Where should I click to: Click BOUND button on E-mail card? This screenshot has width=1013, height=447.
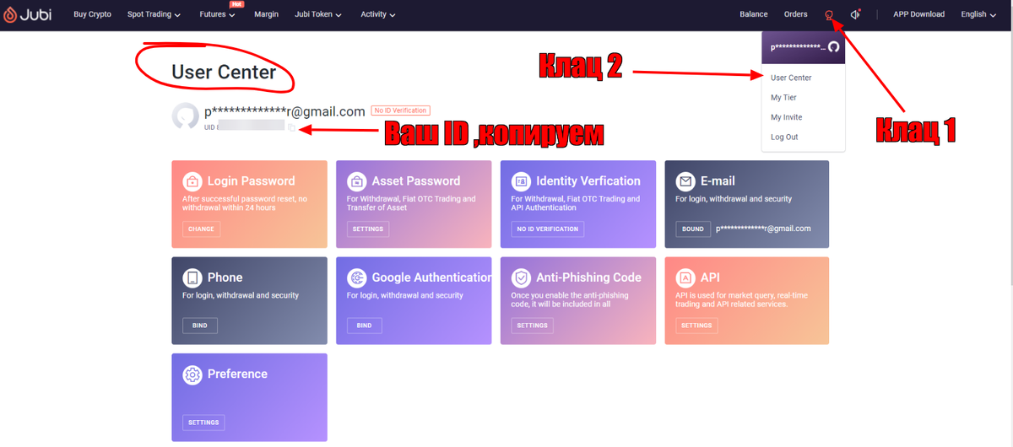tap(693, 229)
